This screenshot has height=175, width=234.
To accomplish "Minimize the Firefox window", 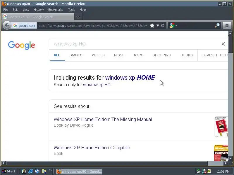I will pyautogui.click(x=220, y=4).
